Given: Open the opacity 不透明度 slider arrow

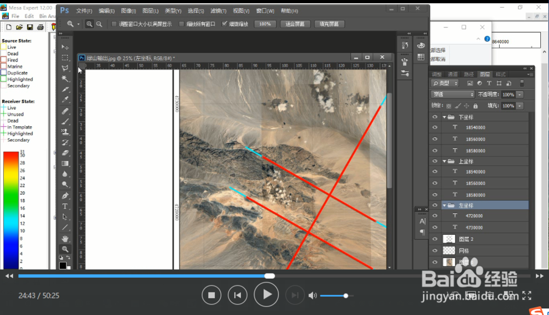Looking at the screenshot, I should pyautogui.click(x=520, y=94).
